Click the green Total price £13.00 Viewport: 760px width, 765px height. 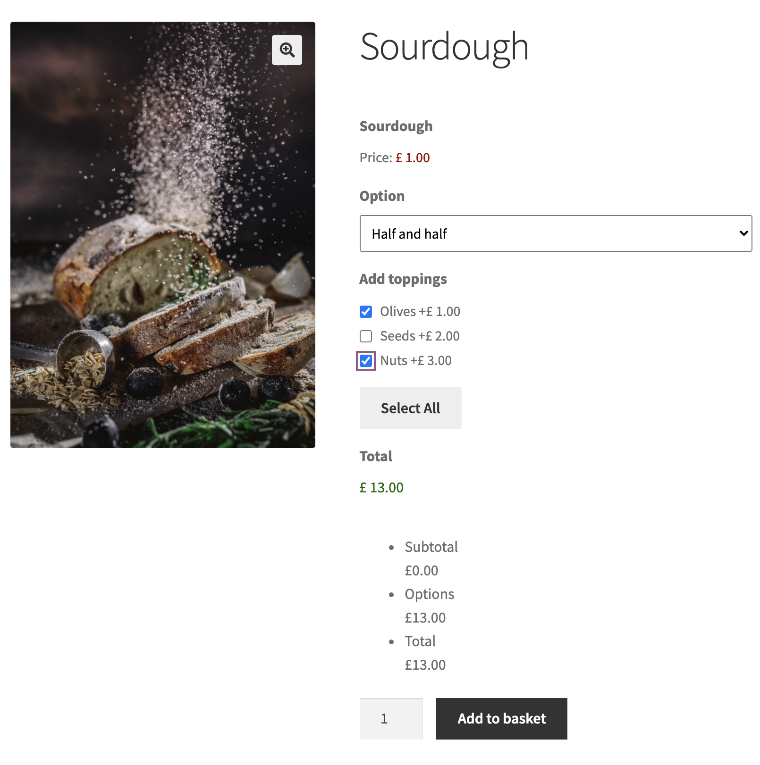381,488
